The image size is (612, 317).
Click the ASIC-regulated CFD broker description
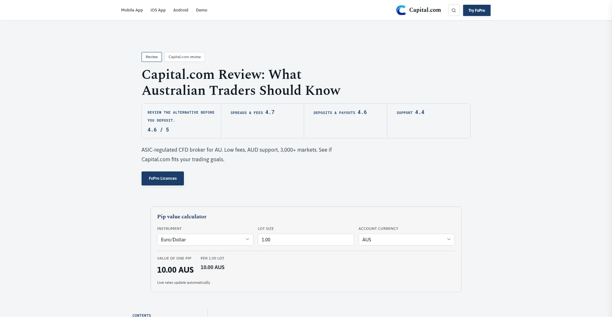click(237, 155)
